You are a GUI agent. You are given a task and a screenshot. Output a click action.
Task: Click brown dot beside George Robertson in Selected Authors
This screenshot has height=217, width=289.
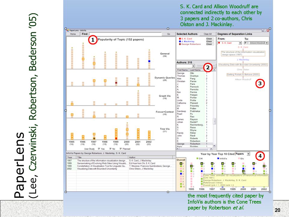coord(180,44)
